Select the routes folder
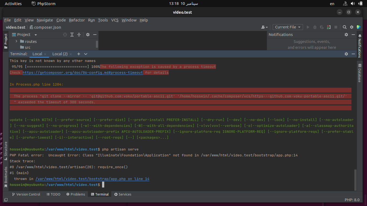 click(x=28, y=42)
